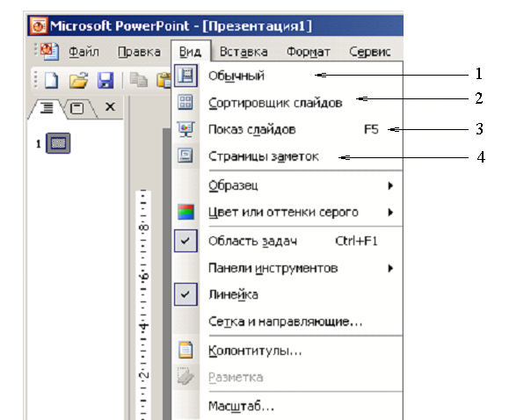The image size is (531, 420).
Task: Select slide 1 thumbnail in outline pane
Action: 58,143
